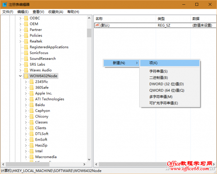
Task: Click the SonicFocus folder icon
Action: click(26, 53)
